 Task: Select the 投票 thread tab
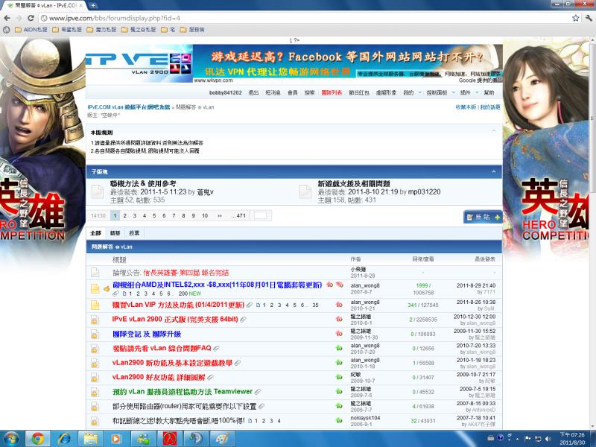coord(133,233)
